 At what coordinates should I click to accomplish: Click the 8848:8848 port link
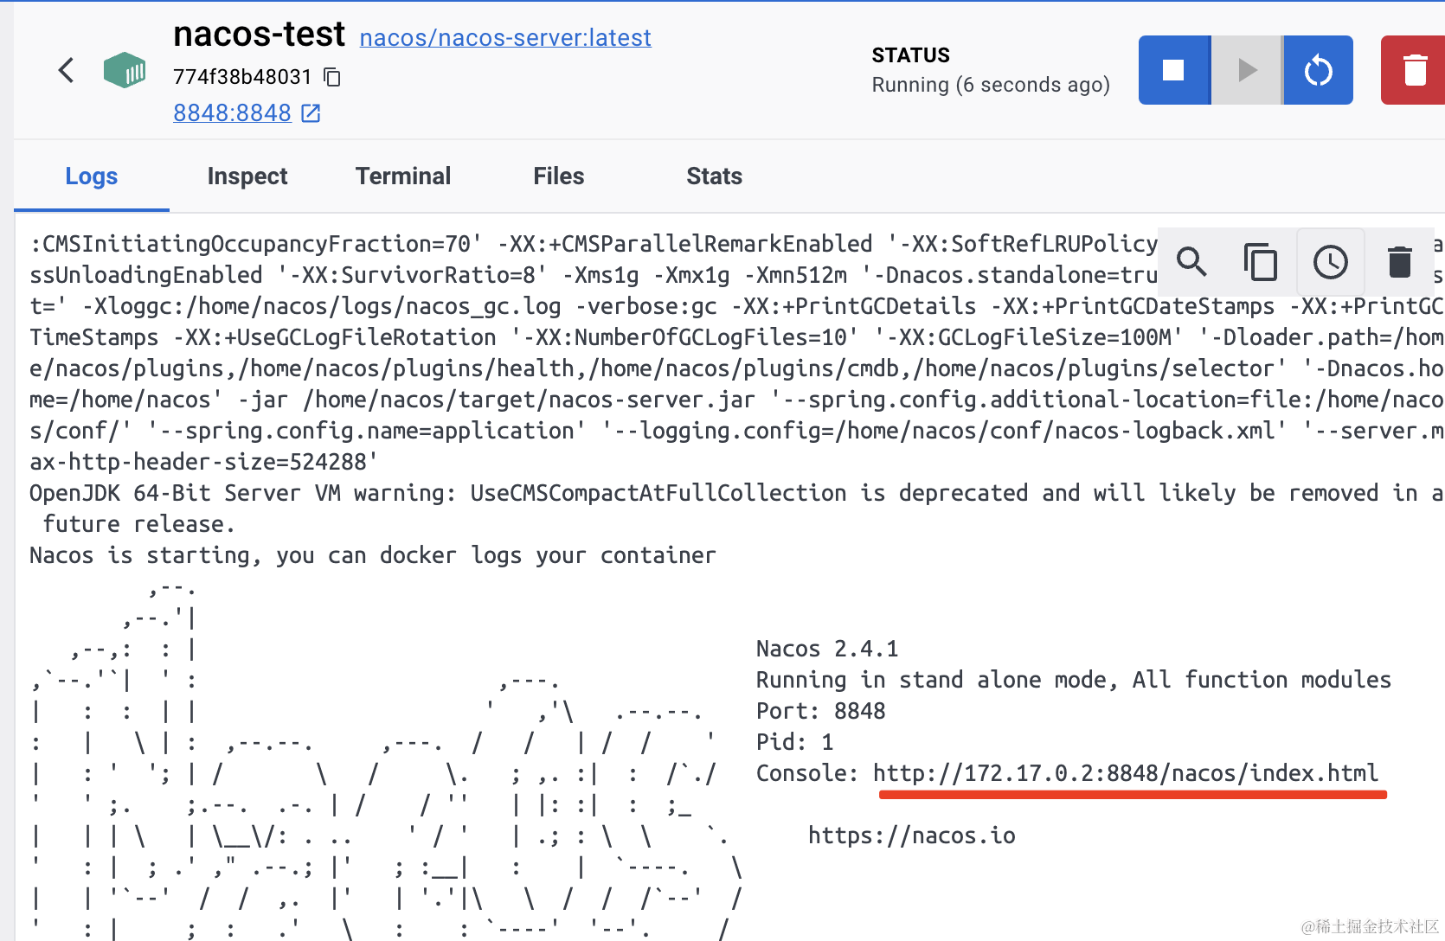[232, 113]
